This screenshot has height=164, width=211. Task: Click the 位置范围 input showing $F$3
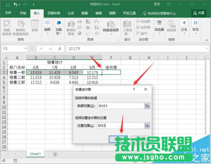point(121,126)
